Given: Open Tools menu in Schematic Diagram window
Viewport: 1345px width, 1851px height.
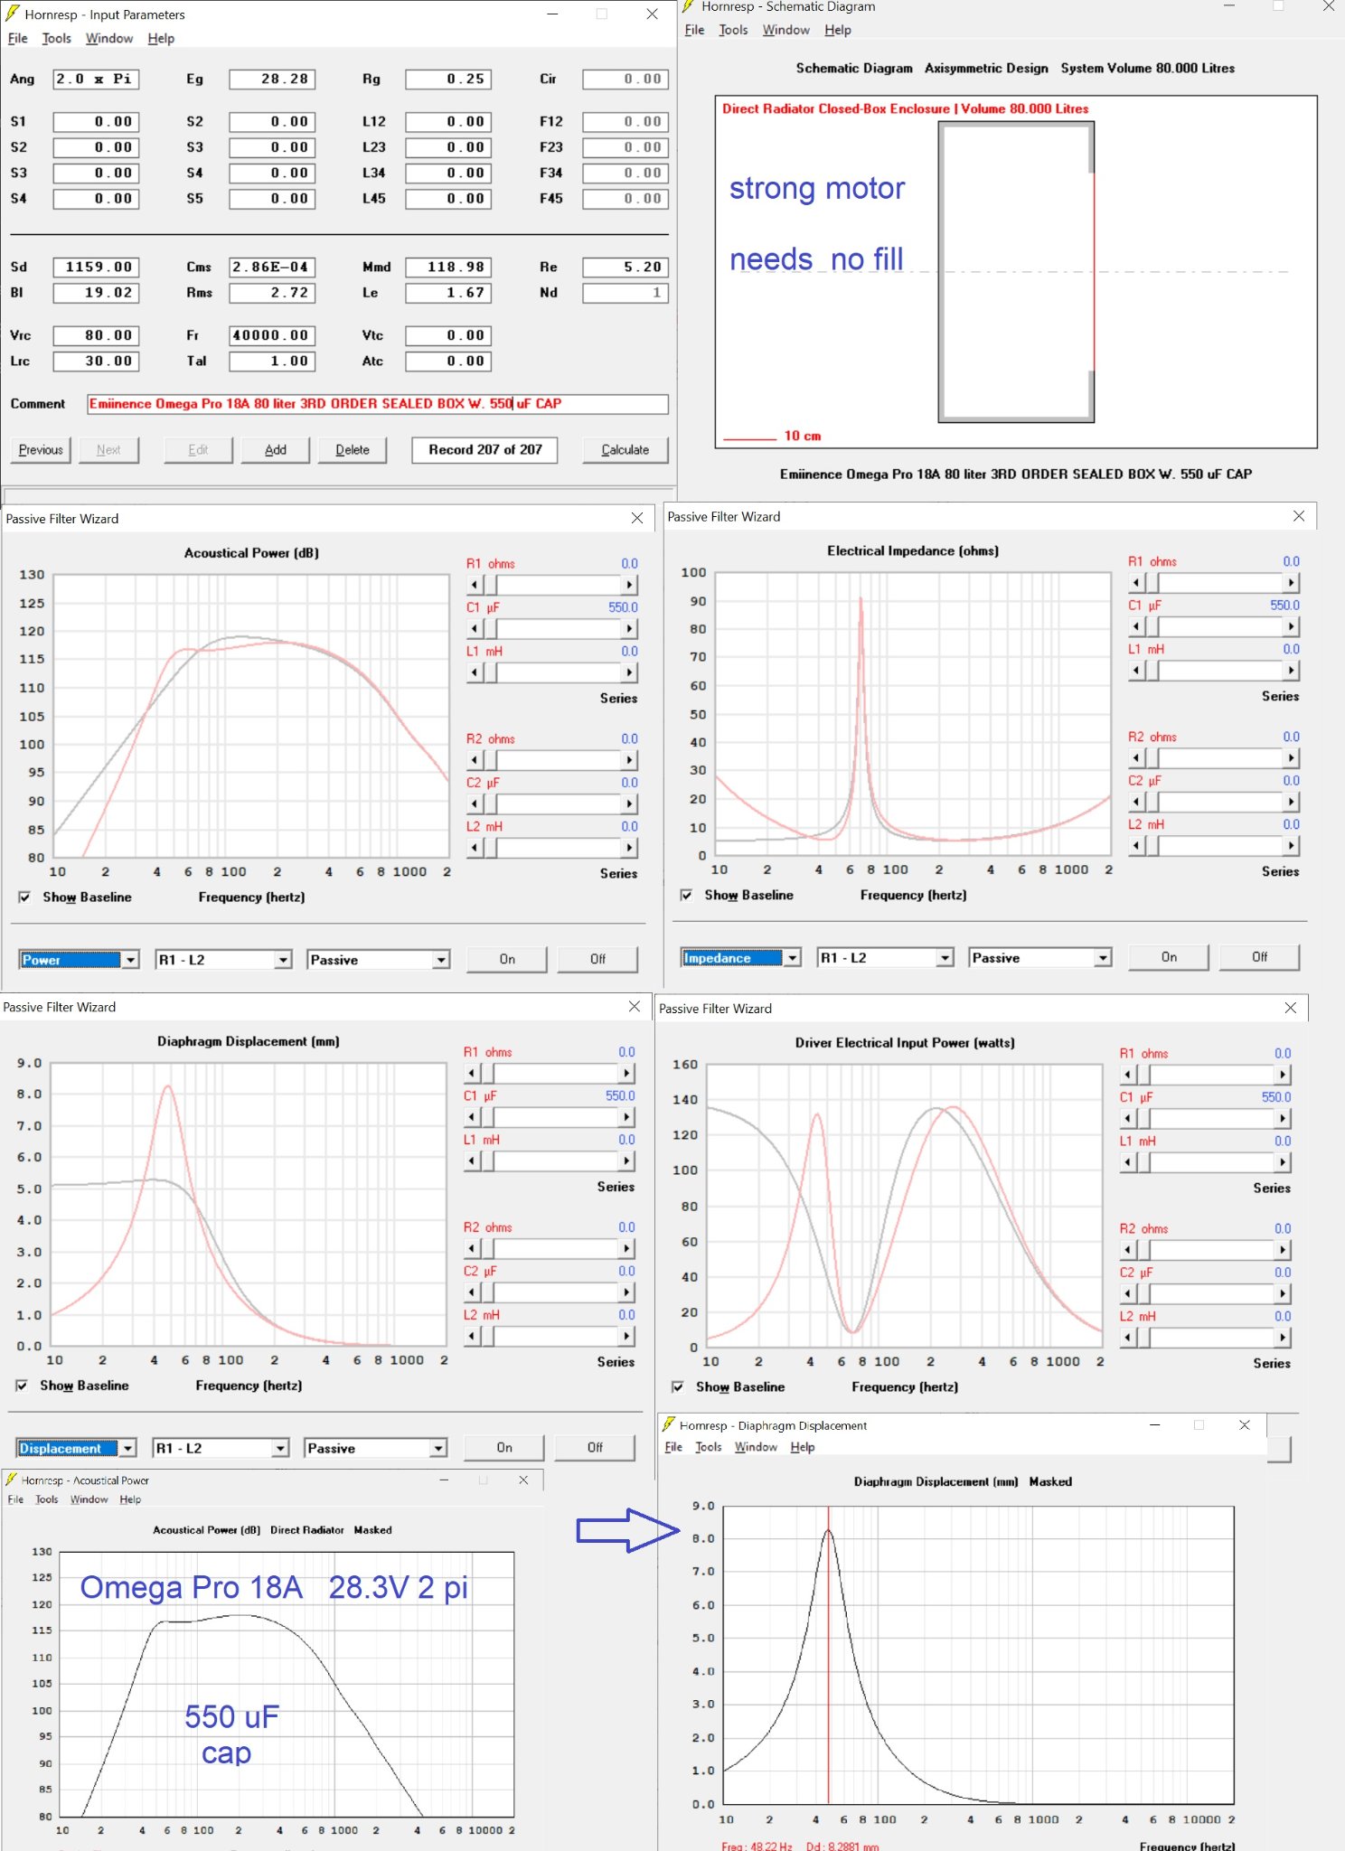Looking at the screenshot, I should click(733, 30).
